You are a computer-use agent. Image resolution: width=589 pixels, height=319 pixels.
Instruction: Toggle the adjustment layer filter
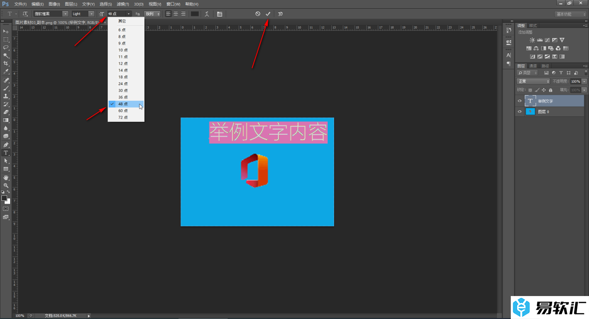click(x=554, y=73)
